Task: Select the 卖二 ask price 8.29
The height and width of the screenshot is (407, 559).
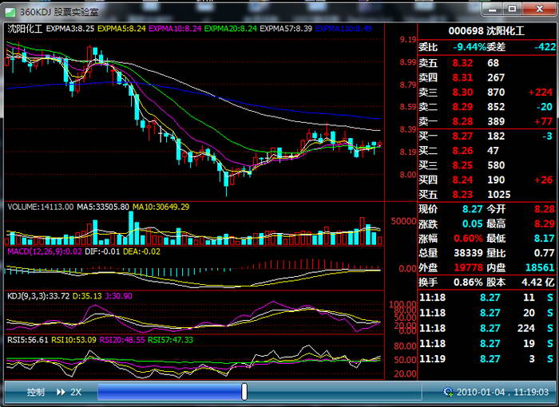Action: [462, 107]
